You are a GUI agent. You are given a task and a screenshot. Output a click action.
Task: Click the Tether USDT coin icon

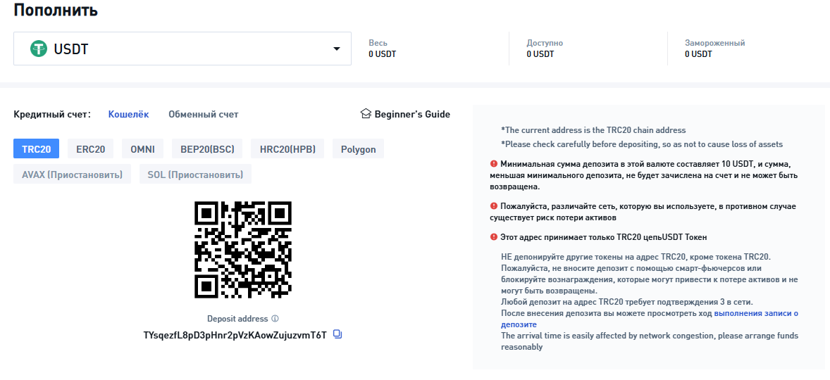pyautogui.click(x=39, y=49)
